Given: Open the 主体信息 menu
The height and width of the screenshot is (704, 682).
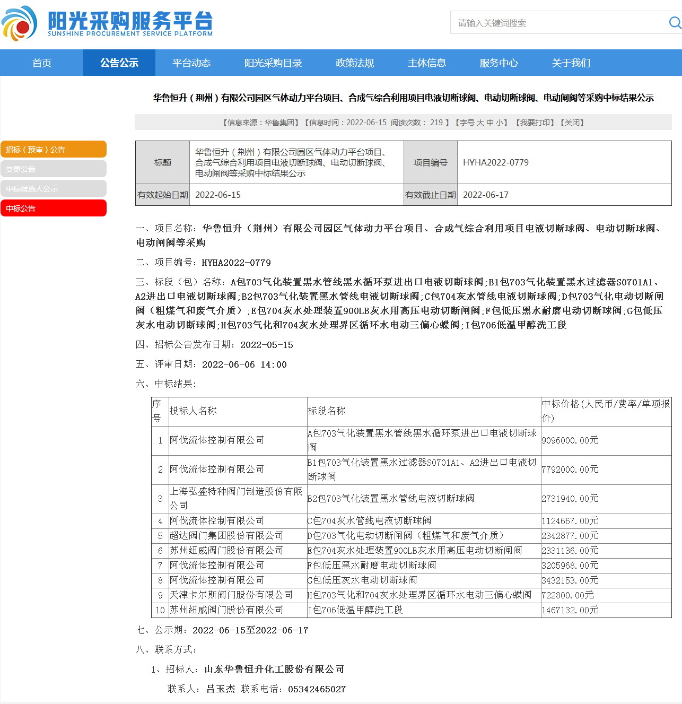Looking at the screenshot, I should tap(427, 63).
